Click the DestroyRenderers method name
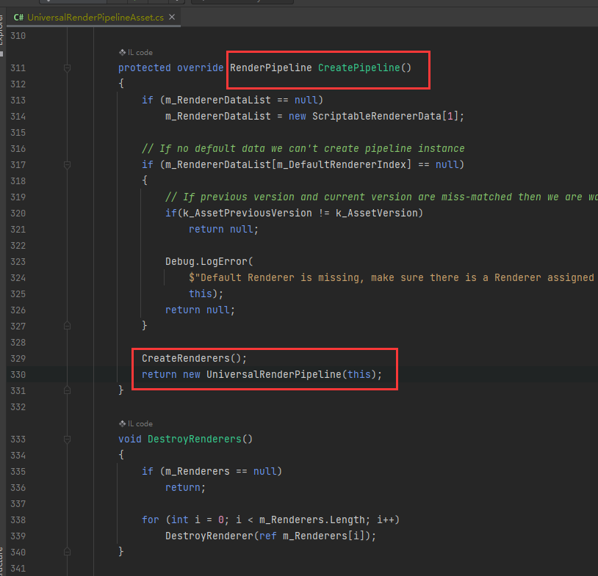598x576 pixels. coord(195,440)
